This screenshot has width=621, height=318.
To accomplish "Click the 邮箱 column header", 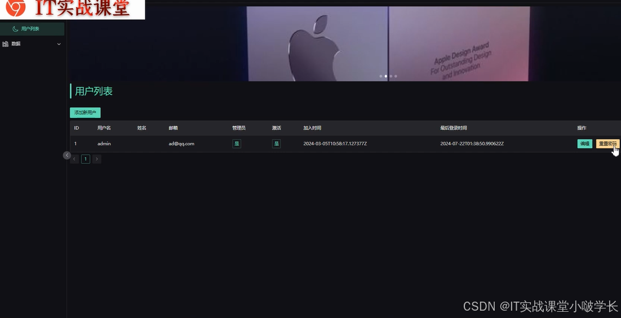I will click(173, 128).
